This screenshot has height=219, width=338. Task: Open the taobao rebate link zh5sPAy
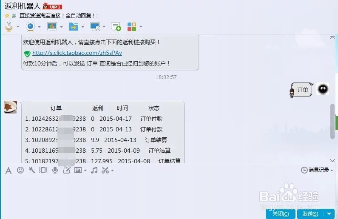(77, 53)
